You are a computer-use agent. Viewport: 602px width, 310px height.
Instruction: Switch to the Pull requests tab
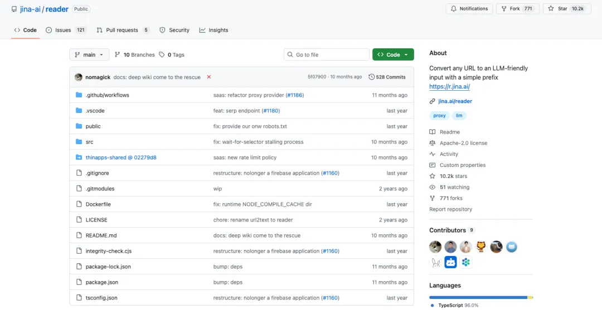click(123, 30)
